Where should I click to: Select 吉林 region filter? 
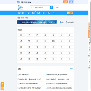click(45, 41)
